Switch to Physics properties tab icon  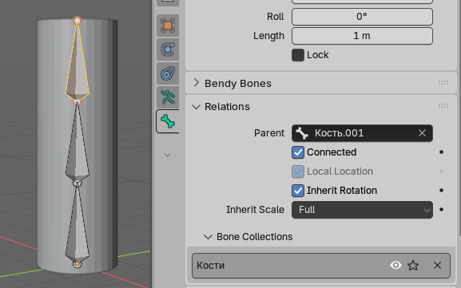pos(168,49)
